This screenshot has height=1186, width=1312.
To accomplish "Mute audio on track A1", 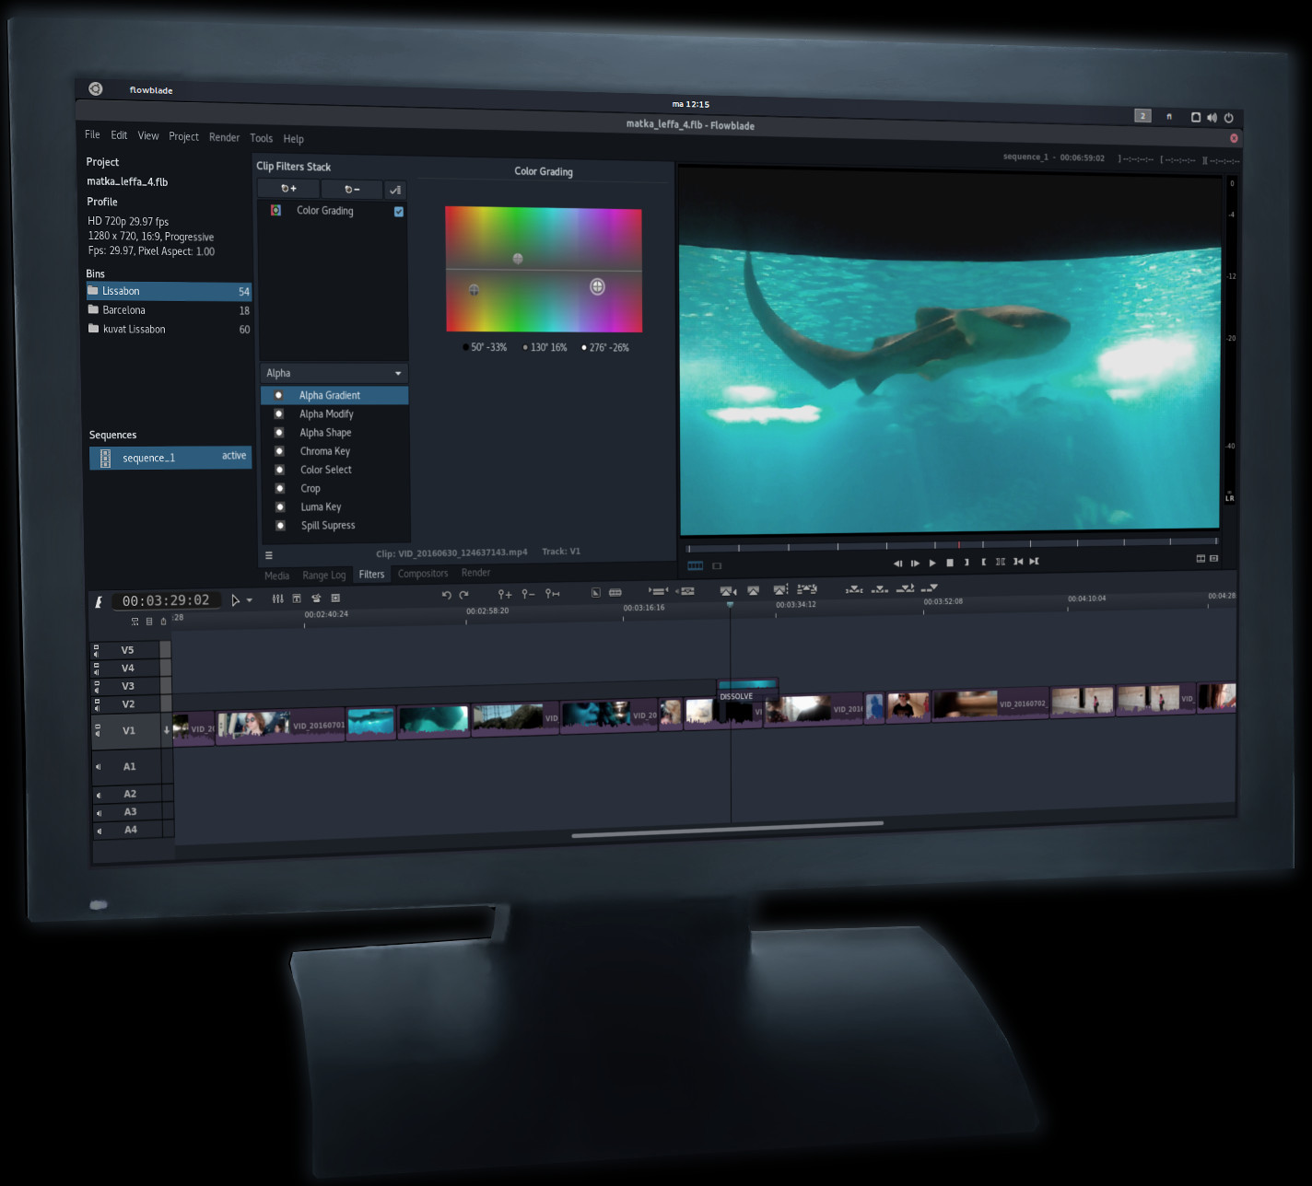I will click(97, 766).
